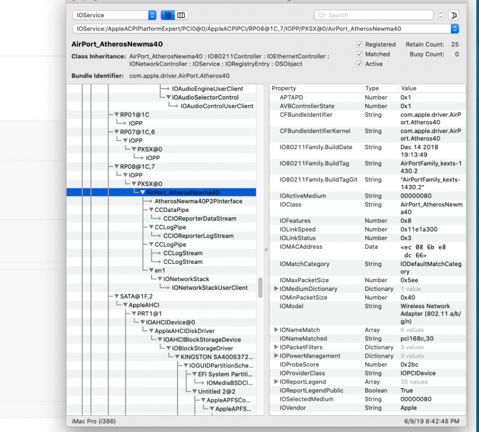Viewport: 479px width, 432px height.
Task: Collapse the en1 tree node
Action: pyautogui.click(x=151, y=271)
